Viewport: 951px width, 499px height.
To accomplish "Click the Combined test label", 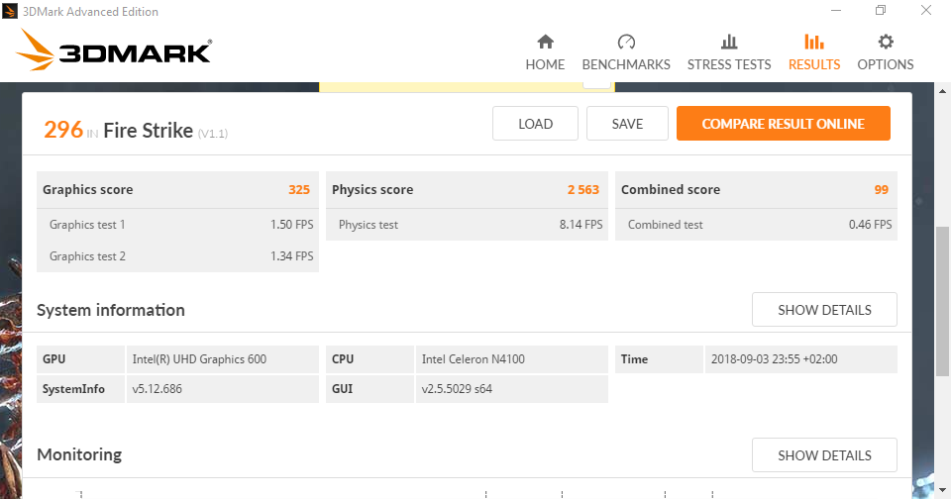I will pyautogui.click(x=666, y=225).
